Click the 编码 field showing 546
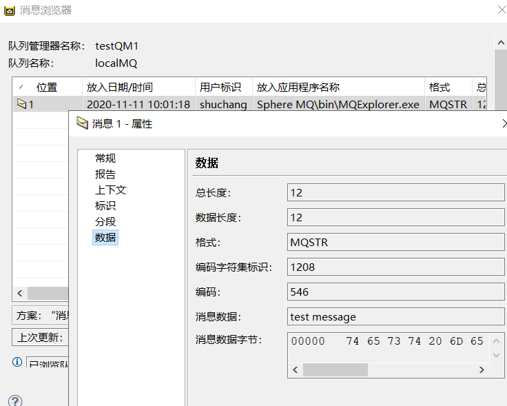 pyautogui.click(x=396, y=292)
